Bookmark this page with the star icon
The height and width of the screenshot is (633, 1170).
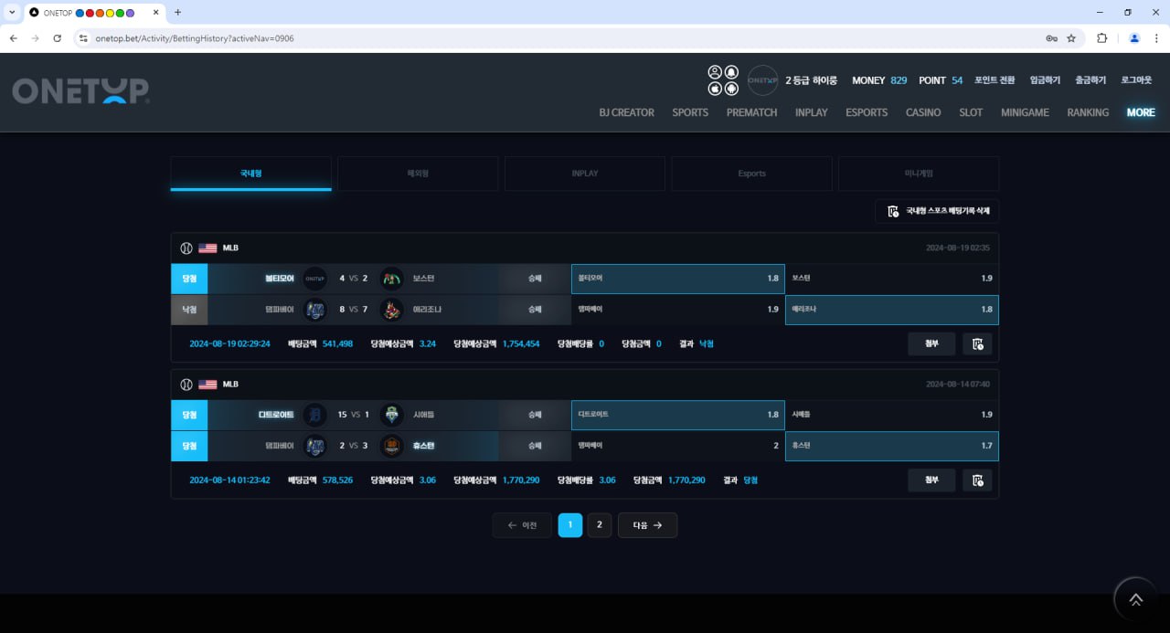[1071, 38]
